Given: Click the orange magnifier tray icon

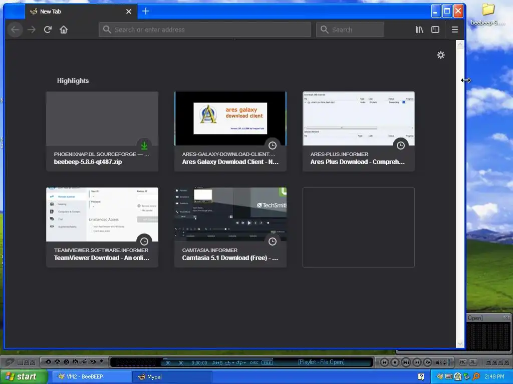Looking at the screenshot, I should [476, 377].
